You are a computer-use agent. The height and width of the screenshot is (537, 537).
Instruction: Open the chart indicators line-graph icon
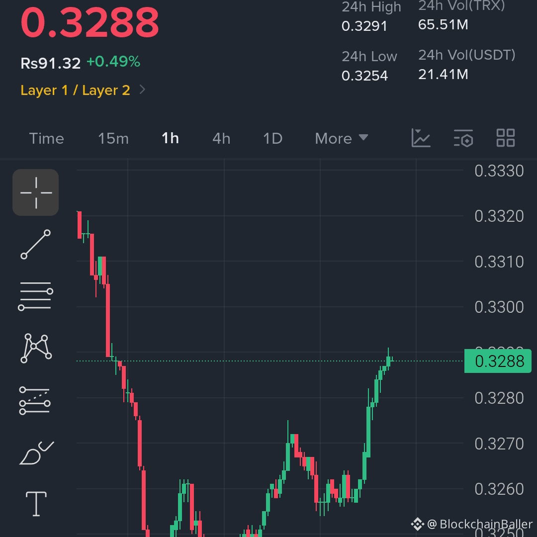point(421,138)
